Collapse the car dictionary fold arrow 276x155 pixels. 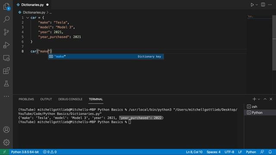point(28,18)
